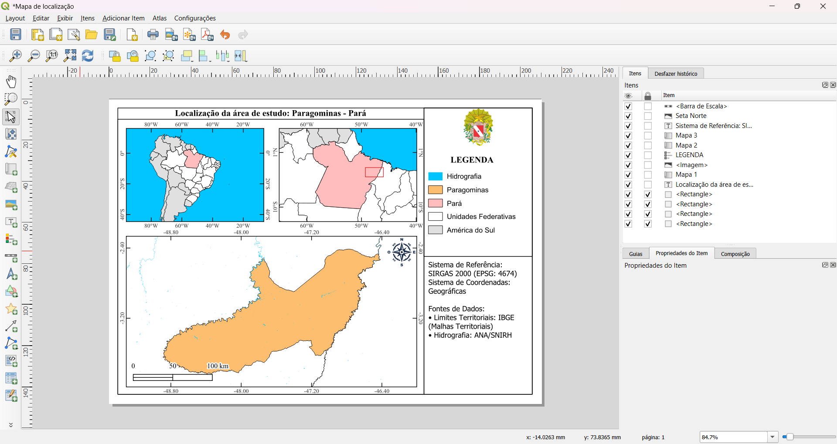Select the Add Label tool
837x444 pixels.
click(11, 222)
